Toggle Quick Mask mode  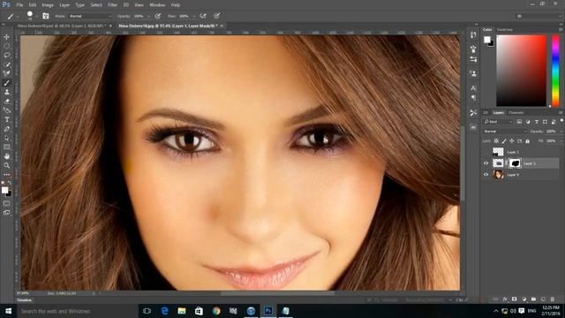[x=6, y=203]
